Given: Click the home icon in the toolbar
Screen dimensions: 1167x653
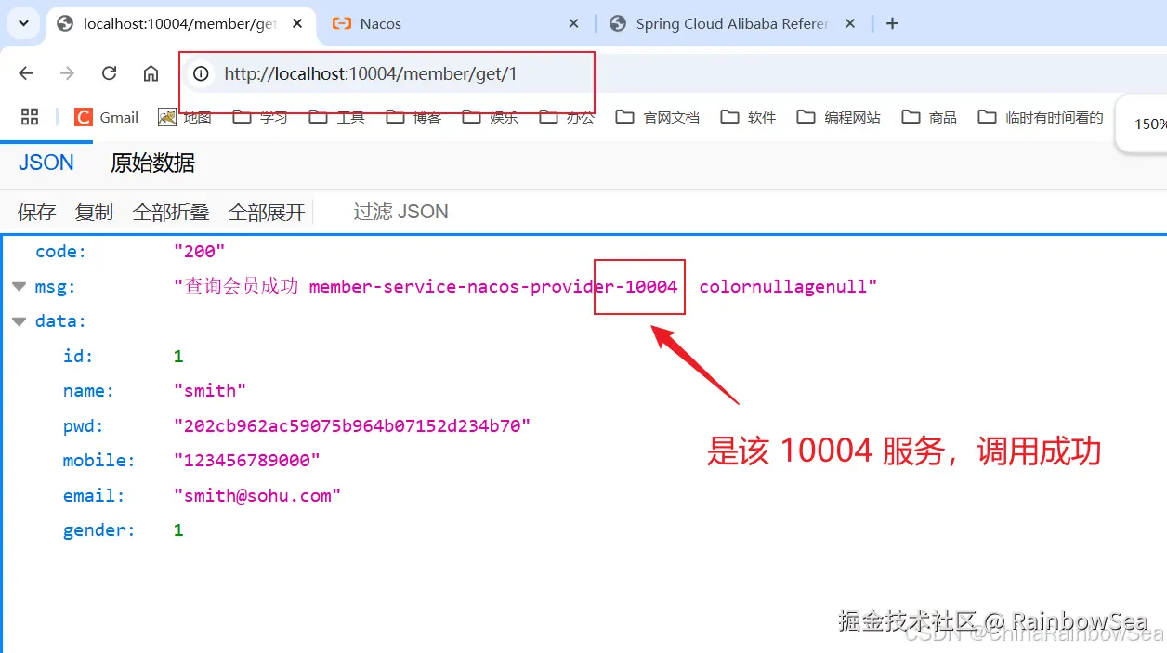Looking at the screenshot, I should pyautogui.click(x=151, y=72).
